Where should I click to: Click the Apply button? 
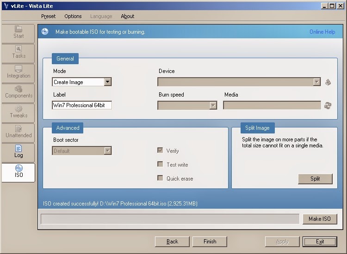pyautogui.click(x=282, y=242)
